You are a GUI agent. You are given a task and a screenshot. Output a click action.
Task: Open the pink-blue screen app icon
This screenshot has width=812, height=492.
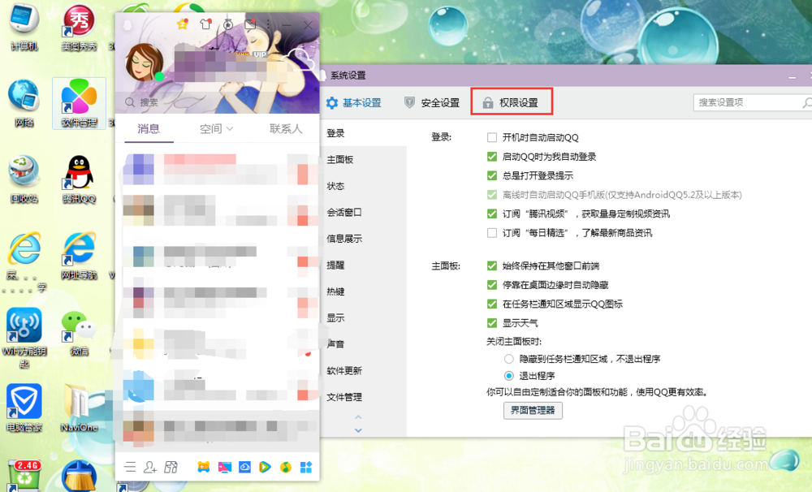pos(224,467)
